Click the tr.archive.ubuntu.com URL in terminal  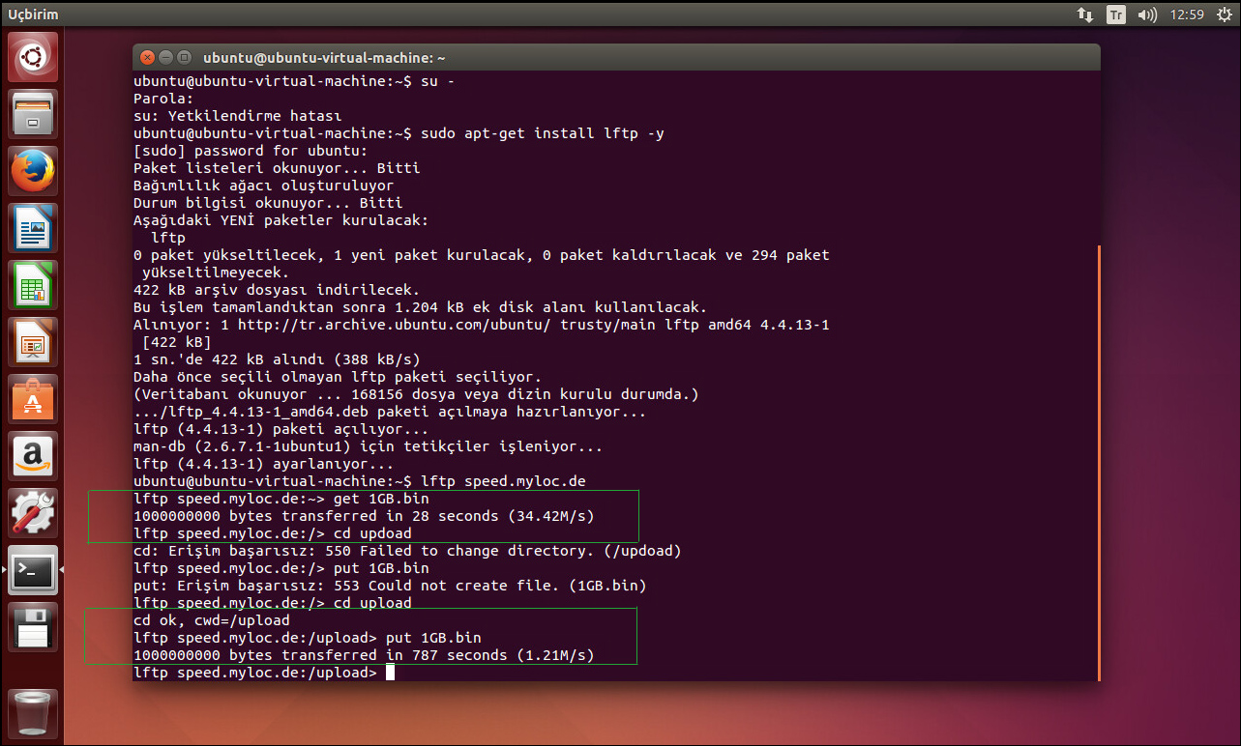click(398, 325)
